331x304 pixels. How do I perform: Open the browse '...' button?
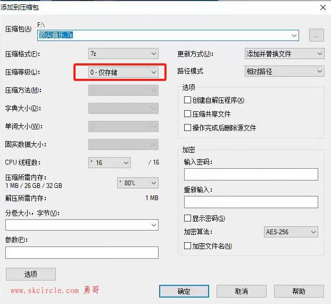pos(317,35)
